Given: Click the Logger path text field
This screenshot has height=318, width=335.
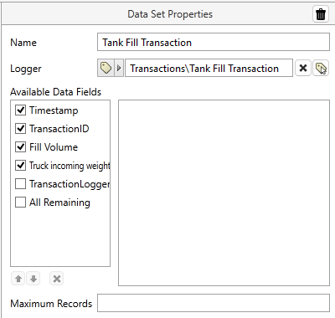Looking at the screenshot, I should pos(209,68).
